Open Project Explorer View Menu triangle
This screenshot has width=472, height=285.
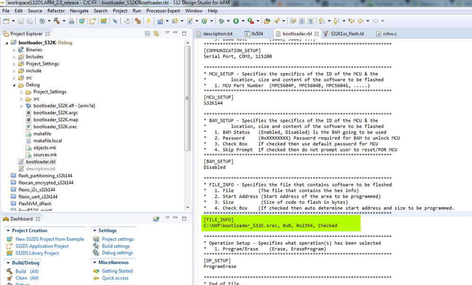(167, 33)
